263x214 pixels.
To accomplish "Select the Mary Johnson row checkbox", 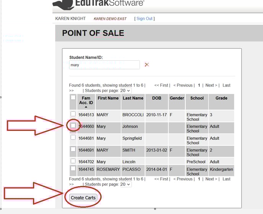I will point(73,126).
